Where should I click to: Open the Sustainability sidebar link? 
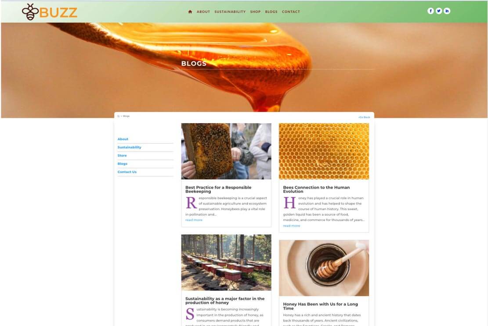pyautogui.click(x=130, y=147)
